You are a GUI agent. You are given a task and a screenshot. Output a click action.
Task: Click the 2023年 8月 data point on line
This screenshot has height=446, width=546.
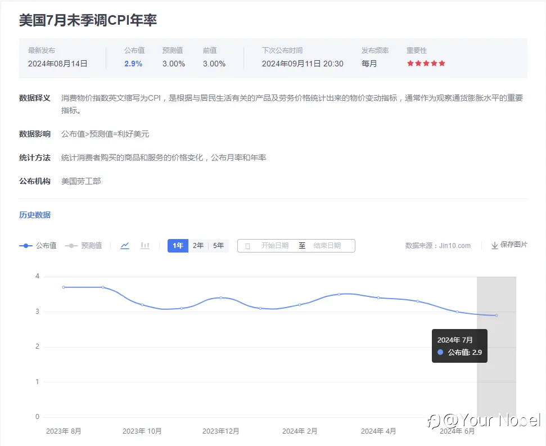tap(64, 287)
